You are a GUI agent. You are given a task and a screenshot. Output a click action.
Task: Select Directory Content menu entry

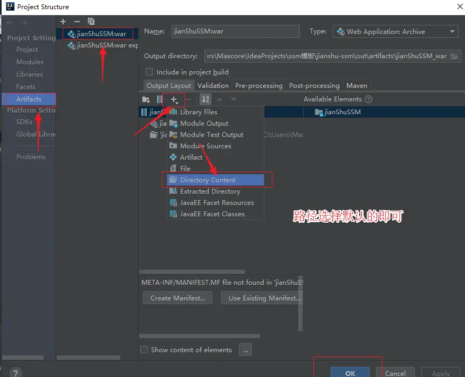[215, 180]
